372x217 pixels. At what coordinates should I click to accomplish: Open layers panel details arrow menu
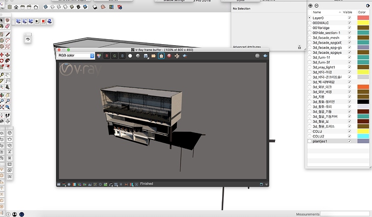coord(368,6)
